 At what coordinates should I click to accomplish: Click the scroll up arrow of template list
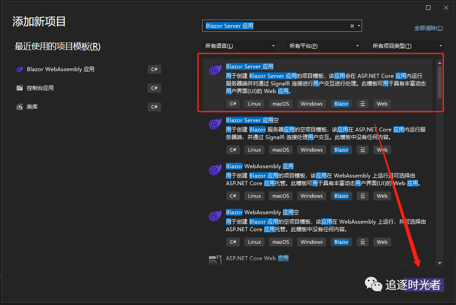pos(439,63)
